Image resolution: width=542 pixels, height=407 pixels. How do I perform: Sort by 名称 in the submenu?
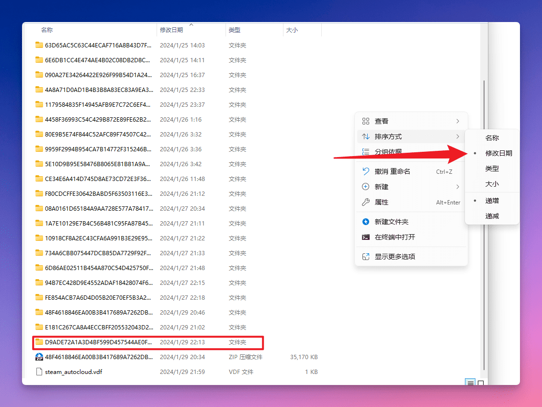tap(492, 138)
